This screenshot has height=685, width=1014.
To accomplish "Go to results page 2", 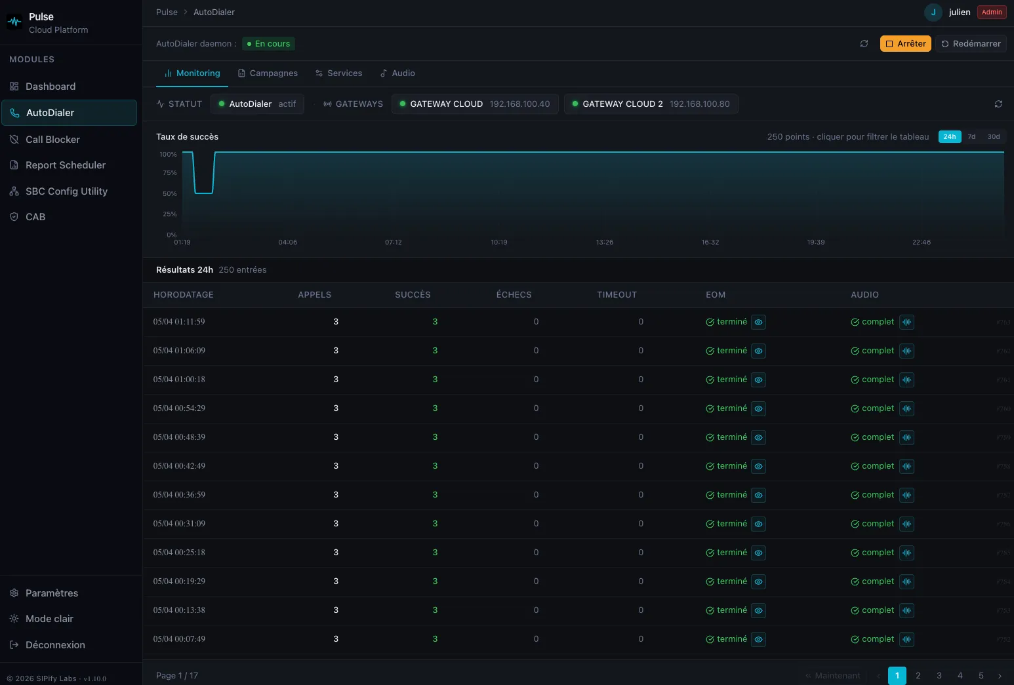I will 918,676.
